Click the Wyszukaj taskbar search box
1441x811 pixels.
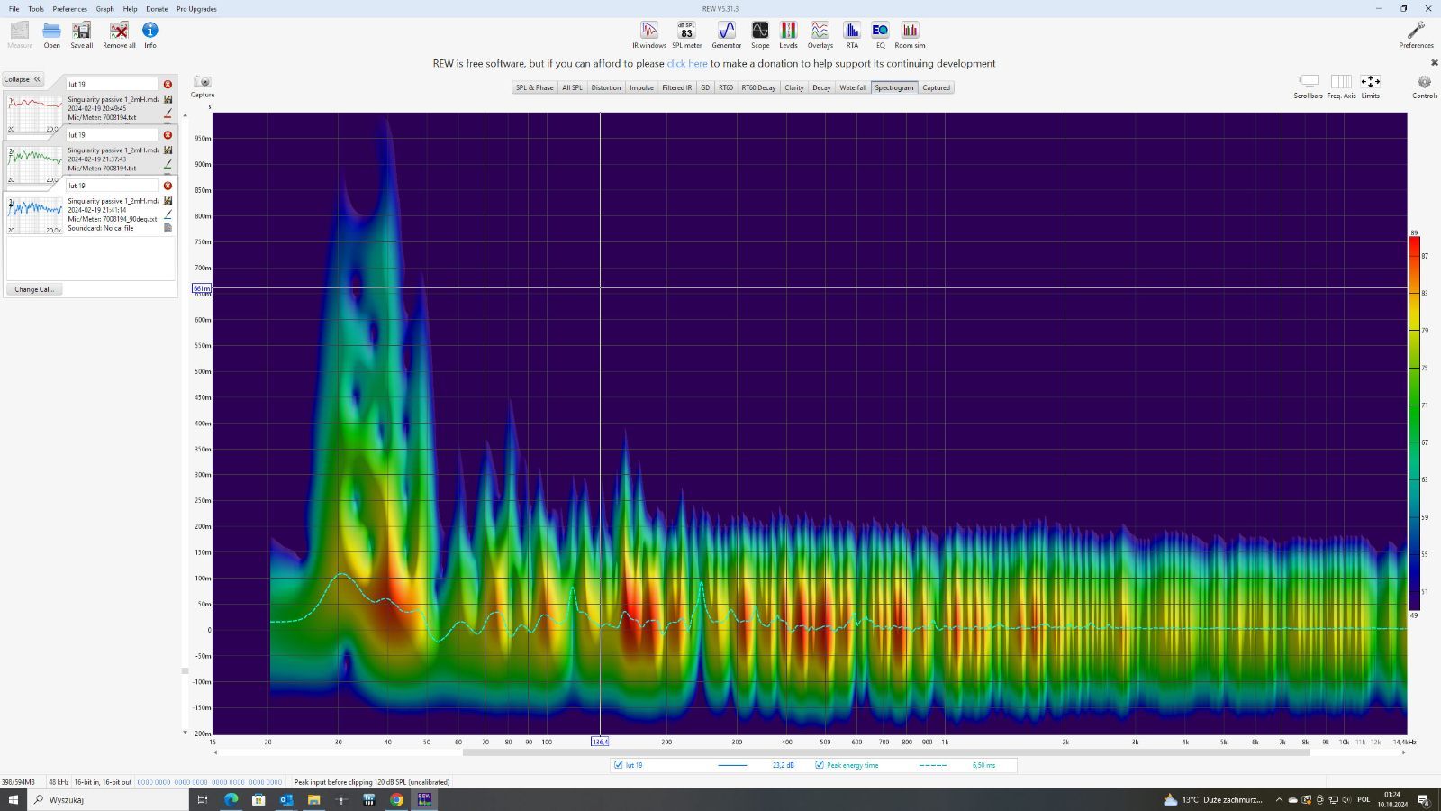108,799
